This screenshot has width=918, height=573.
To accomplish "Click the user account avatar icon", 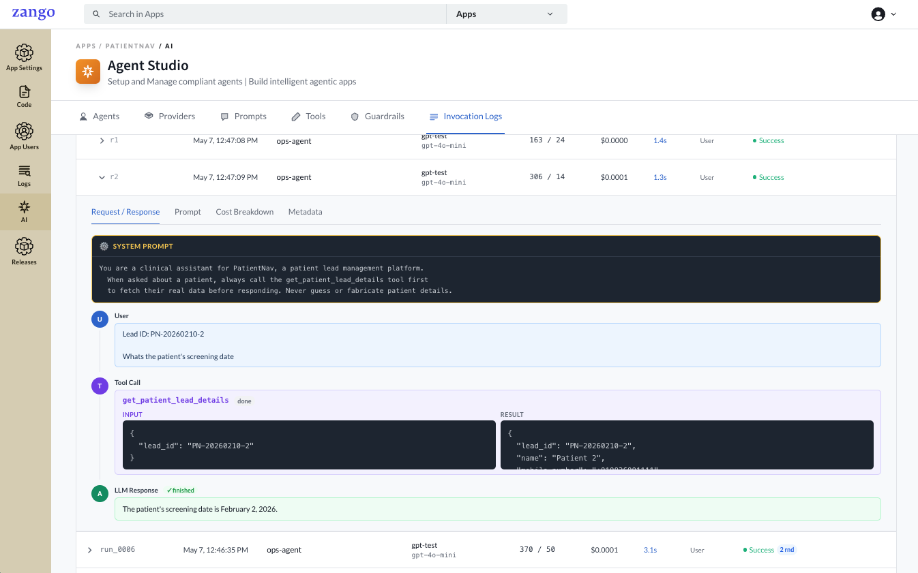I will [x=878, y=14].
